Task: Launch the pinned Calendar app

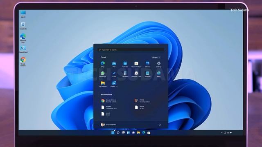Action: (x=125, y=64)
